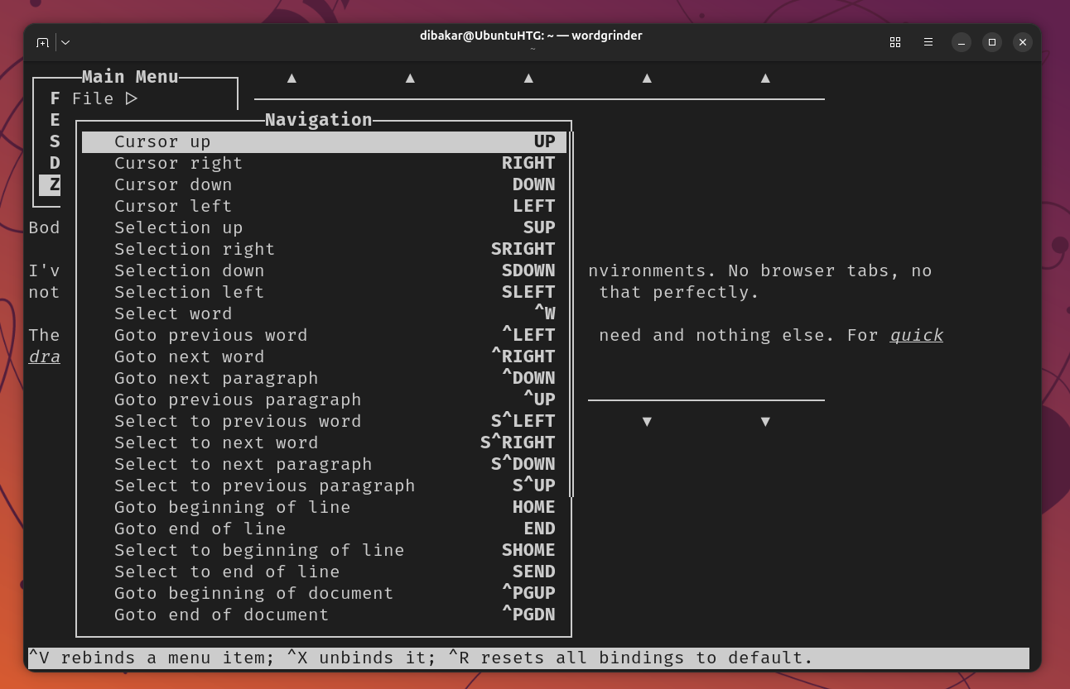Pick Goto next paragraph item
Viewport: 1070px width, 689px height.
pos(324,378)
